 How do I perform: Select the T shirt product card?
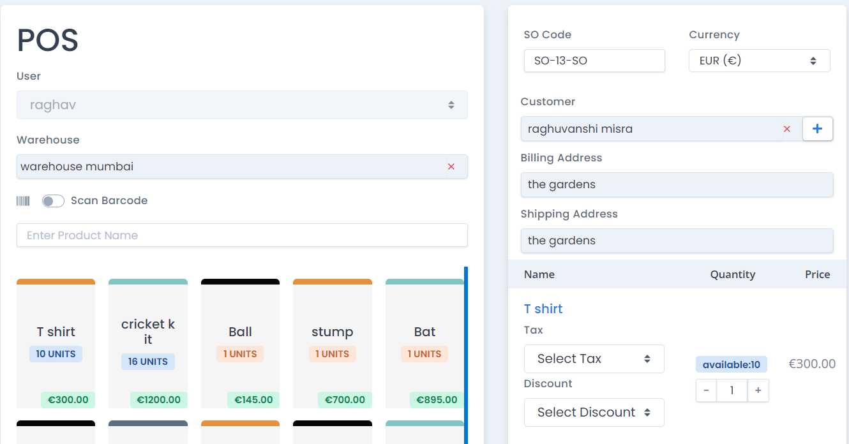point(56,343)
